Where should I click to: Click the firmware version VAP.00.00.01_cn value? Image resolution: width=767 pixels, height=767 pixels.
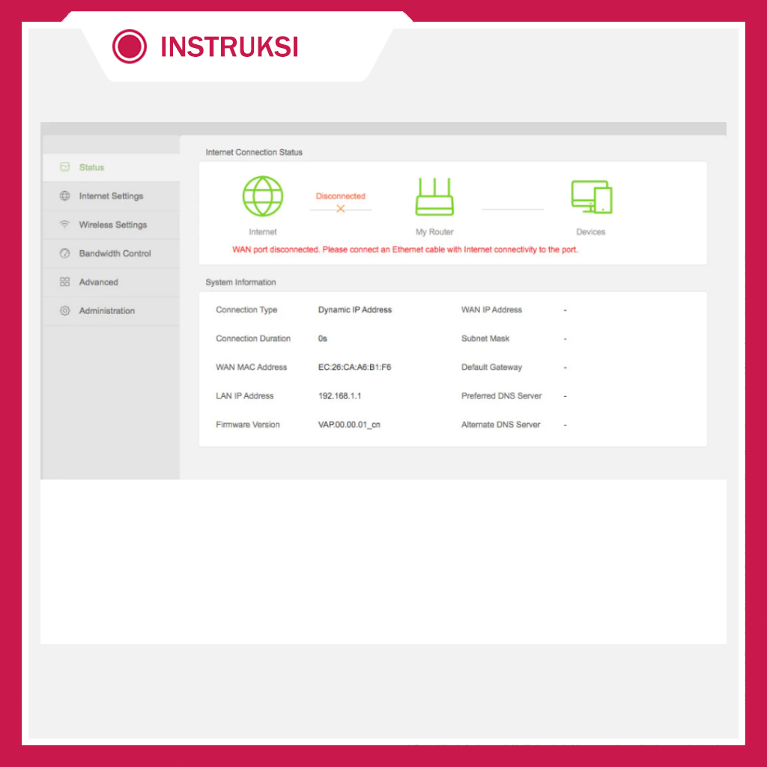[x=349, y=425]
